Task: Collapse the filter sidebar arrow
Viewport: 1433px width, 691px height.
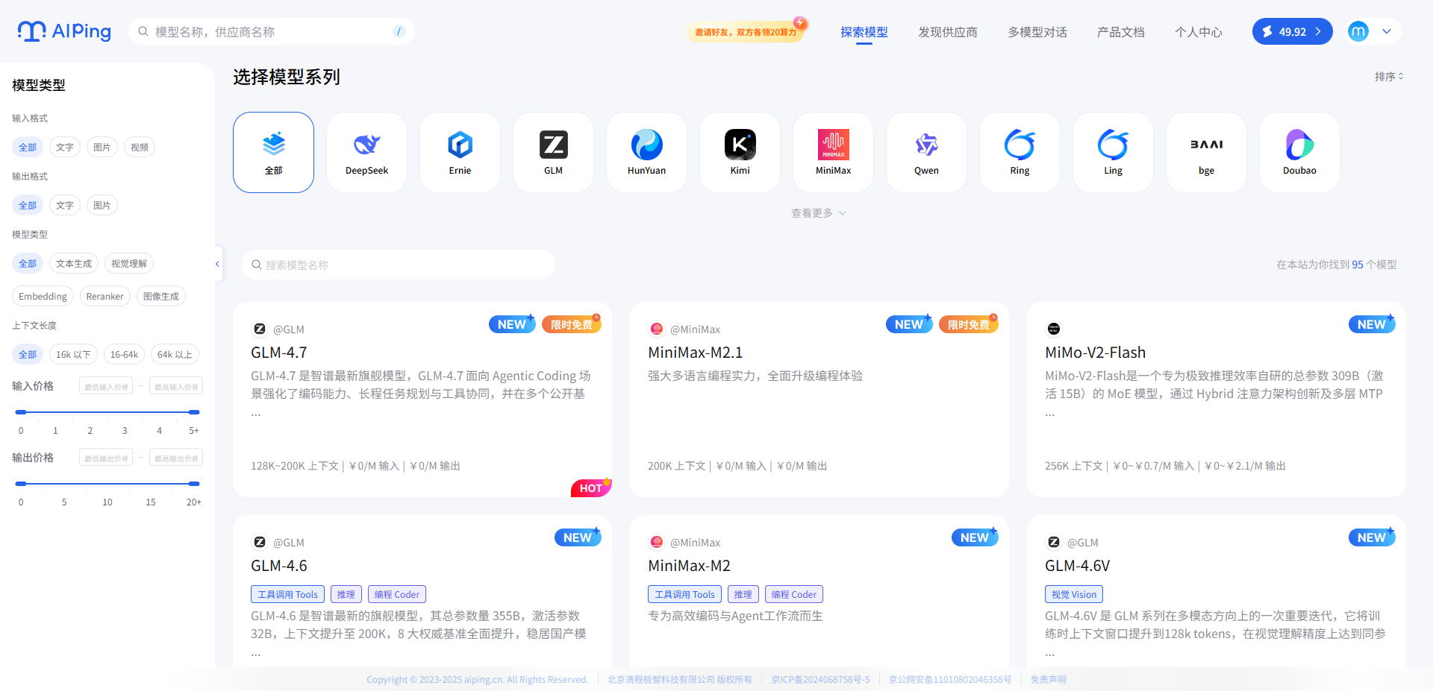Action: pos(217,264)
